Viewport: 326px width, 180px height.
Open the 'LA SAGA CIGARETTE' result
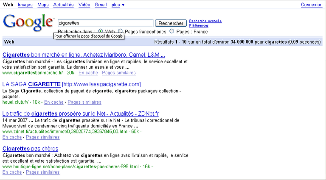click(71, 84)
